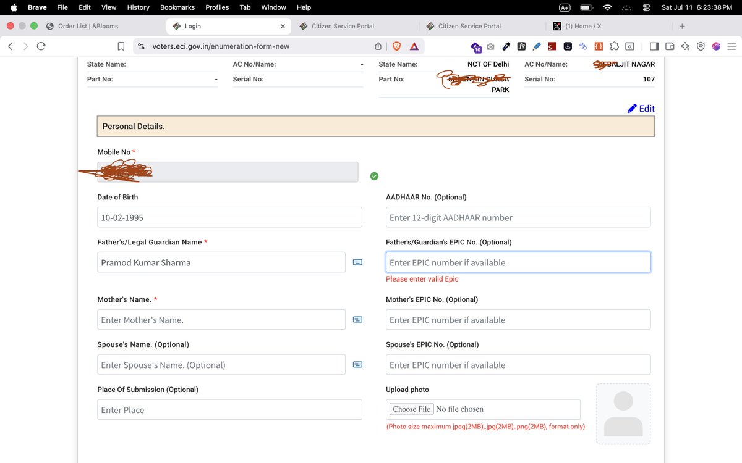742x463 pixels.
Task: Open the Apple menu
Action: point(14,7)
